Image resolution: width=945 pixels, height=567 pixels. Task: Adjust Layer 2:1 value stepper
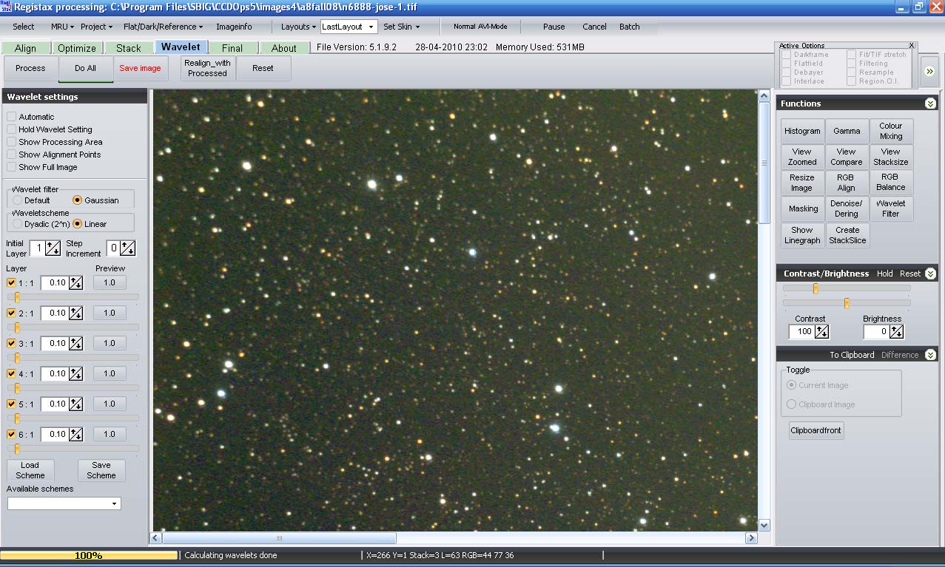76,313
